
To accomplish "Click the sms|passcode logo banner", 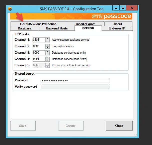I will (71, 16).
